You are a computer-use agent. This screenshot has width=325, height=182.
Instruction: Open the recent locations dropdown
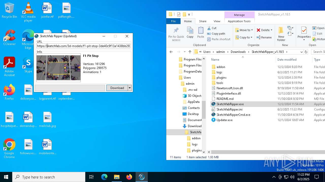pos(184,52)
